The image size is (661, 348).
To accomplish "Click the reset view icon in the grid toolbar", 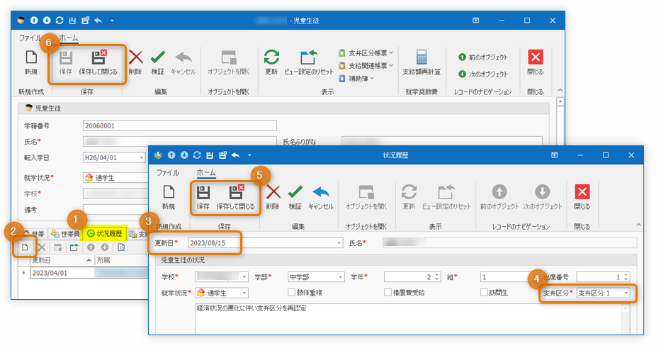I will click(x=74, y=247).
